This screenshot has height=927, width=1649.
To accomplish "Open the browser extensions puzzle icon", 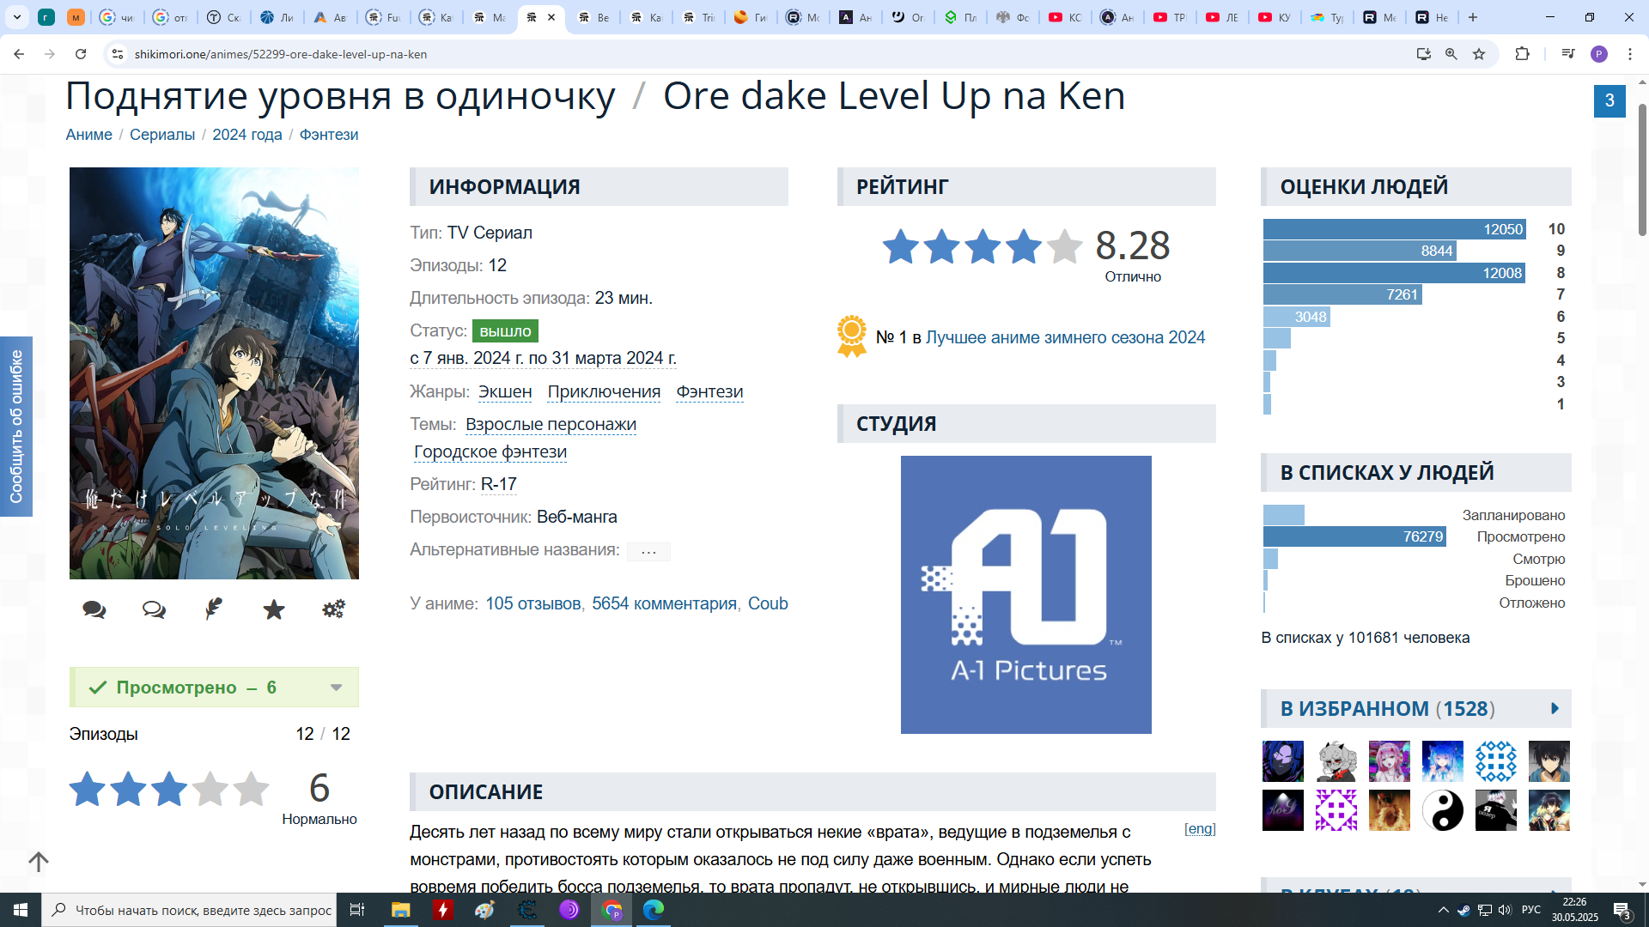I will coord(1522,54).
